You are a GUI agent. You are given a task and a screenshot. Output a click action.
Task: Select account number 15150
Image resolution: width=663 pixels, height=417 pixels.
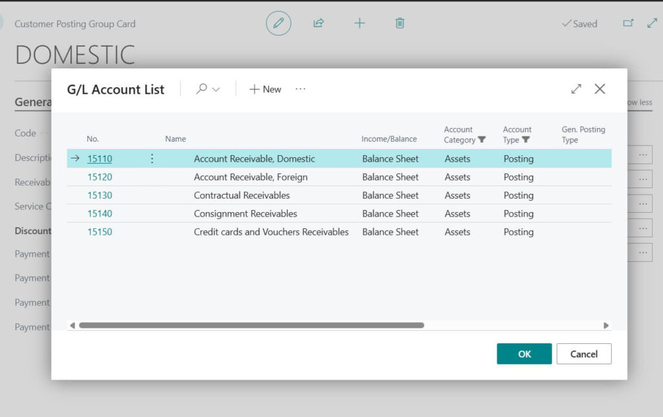(100, 231)
